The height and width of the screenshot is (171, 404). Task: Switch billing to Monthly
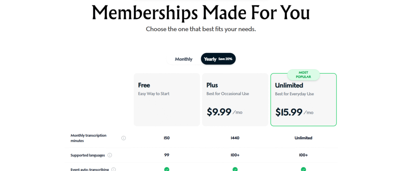[183, 59]
